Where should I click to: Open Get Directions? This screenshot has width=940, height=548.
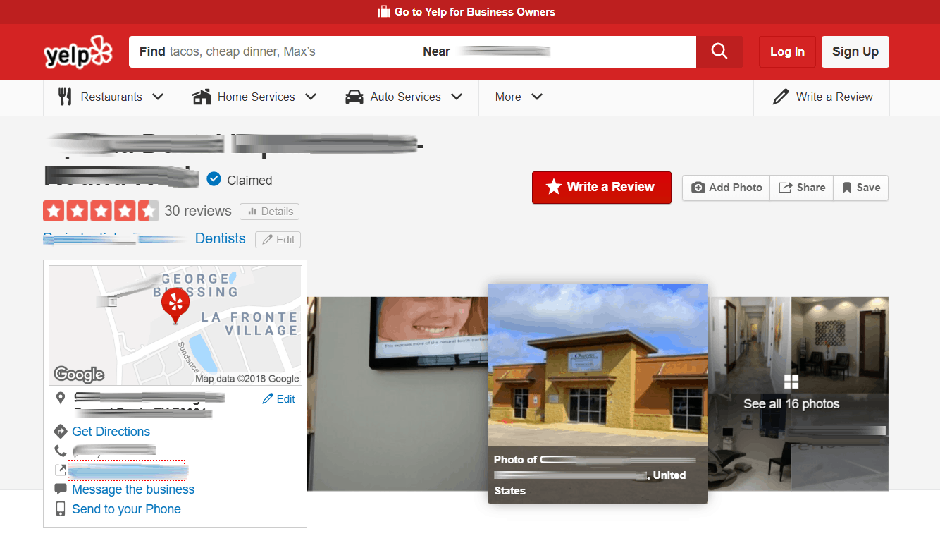coord(111,431)
